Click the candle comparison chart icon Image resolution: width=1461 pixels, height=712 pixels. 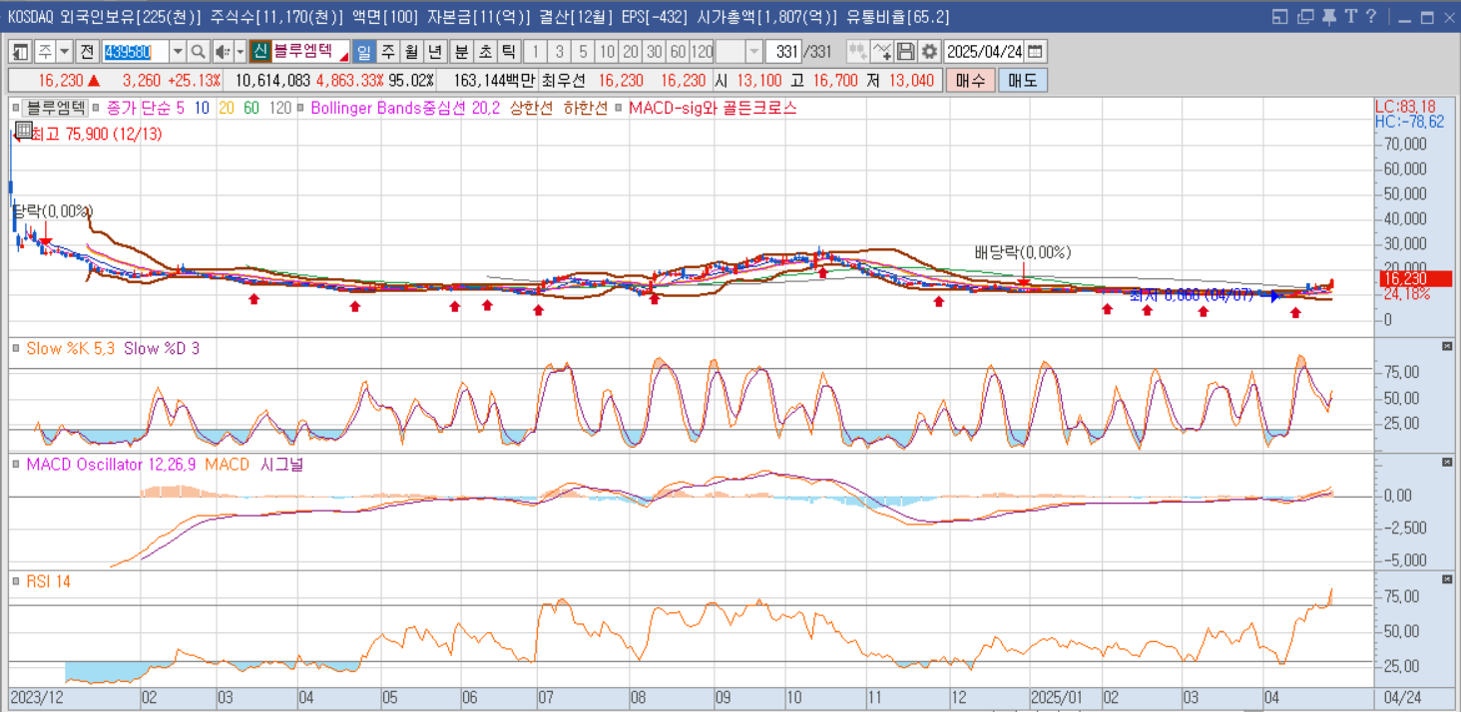click(857, 52)
